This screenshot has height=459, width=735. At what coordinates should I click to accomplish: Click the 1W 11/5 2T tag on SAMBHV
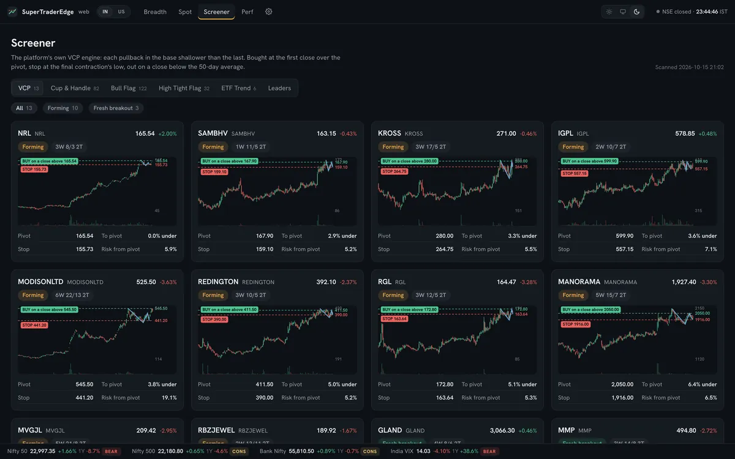251,147
